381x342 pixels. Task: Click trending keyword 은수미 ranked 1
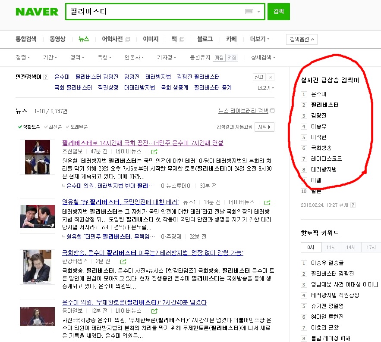[318, 94]
